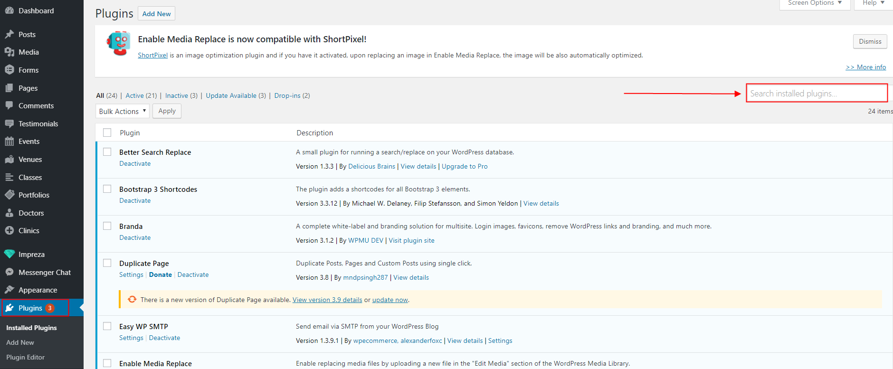Click the Forms icon in sidebar
Image resolution: width=893 pixels, height=369 pixels.
9,70
